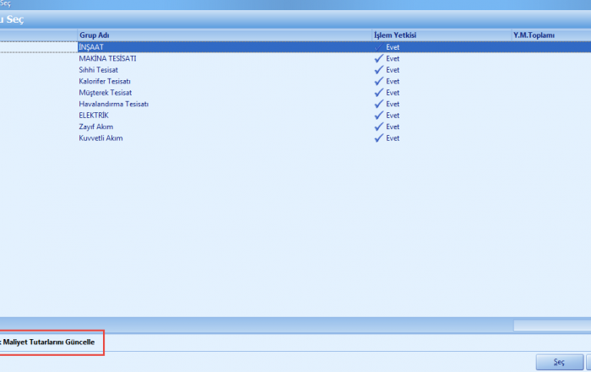This screenshot has height=372, width=591.
Task: Click the checkmark icon in Müşterek Tesisat row
Action: 378,93
